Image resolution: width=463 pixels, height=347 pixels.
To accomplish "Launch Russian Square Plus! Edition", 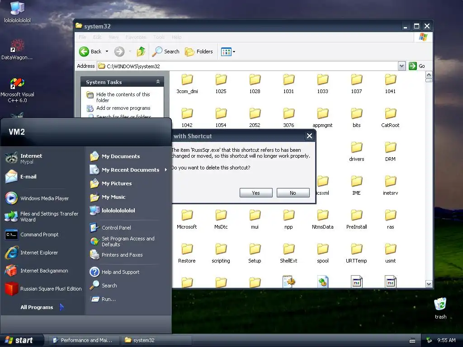I will pos(43,289).
